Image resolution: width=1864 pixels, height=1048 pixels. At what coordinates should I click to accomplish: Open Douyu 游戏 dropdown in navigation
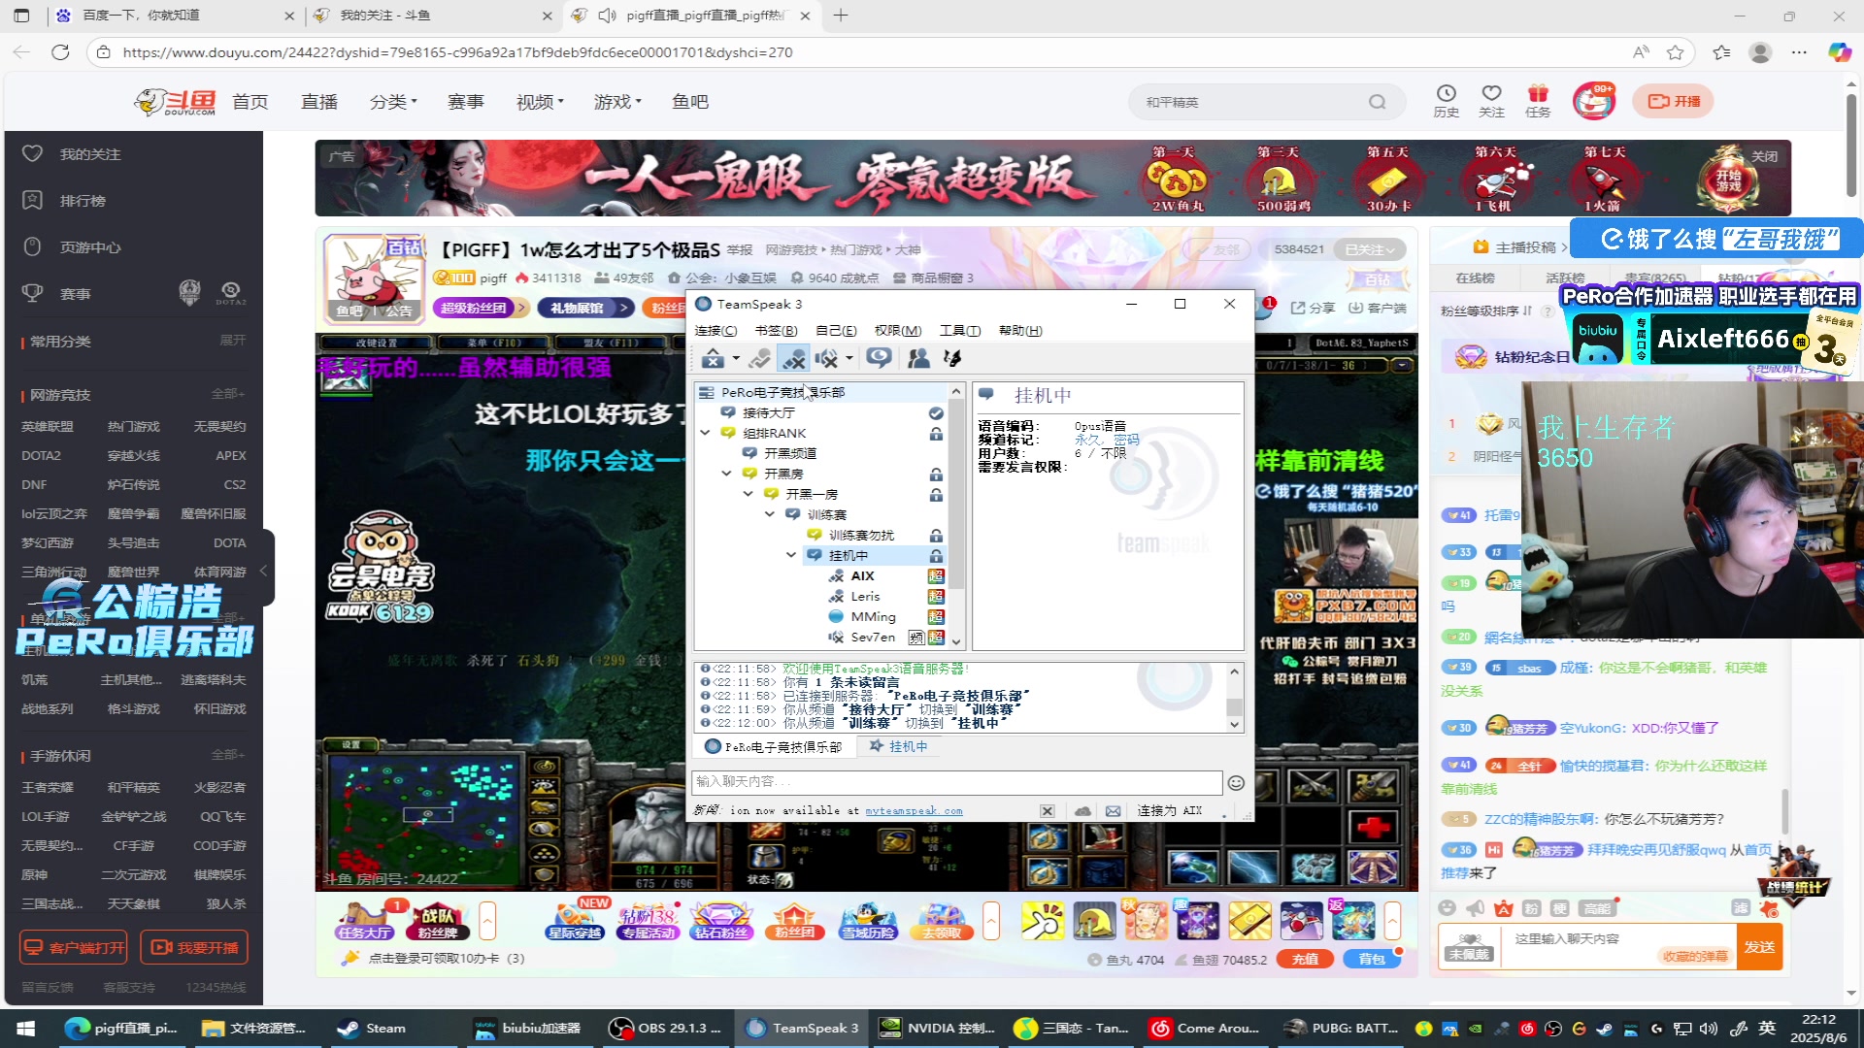617,102
